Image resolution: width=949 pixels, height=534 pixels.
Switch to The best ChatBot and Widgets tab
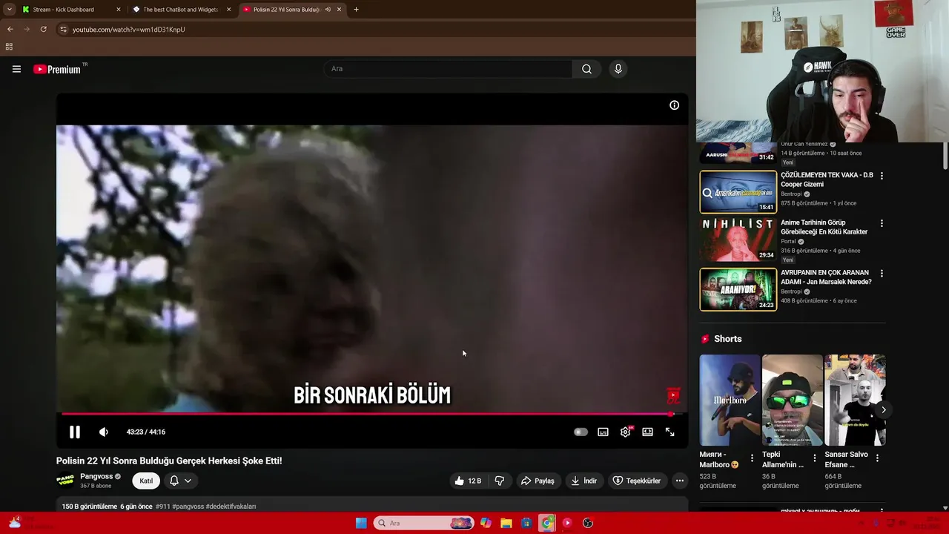pyautogui.click(x=181, y=10)
